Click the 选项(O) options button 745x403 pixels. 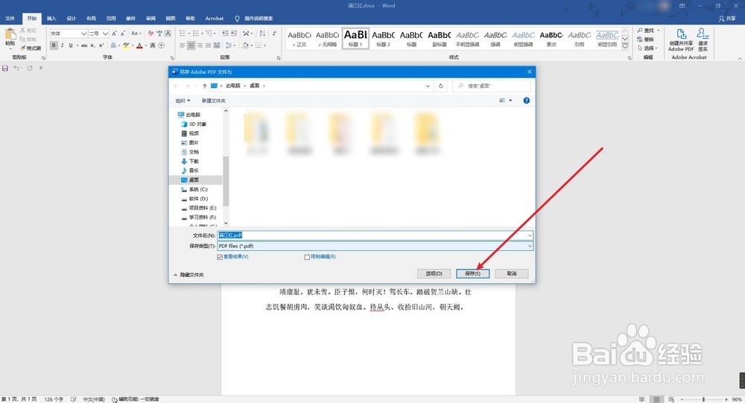pos(434,273)
